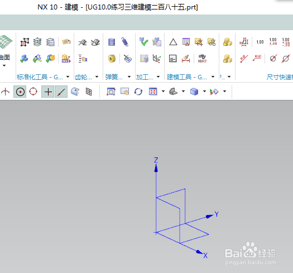Screen dimensions: 293x273
Task: Expand the 齿轮... group dropdown
Action: tap(97, 76)
